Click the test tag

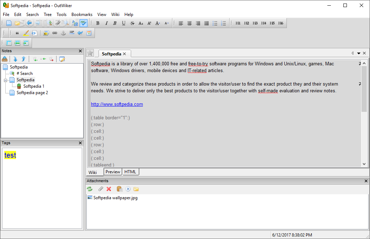click(10, 155)
